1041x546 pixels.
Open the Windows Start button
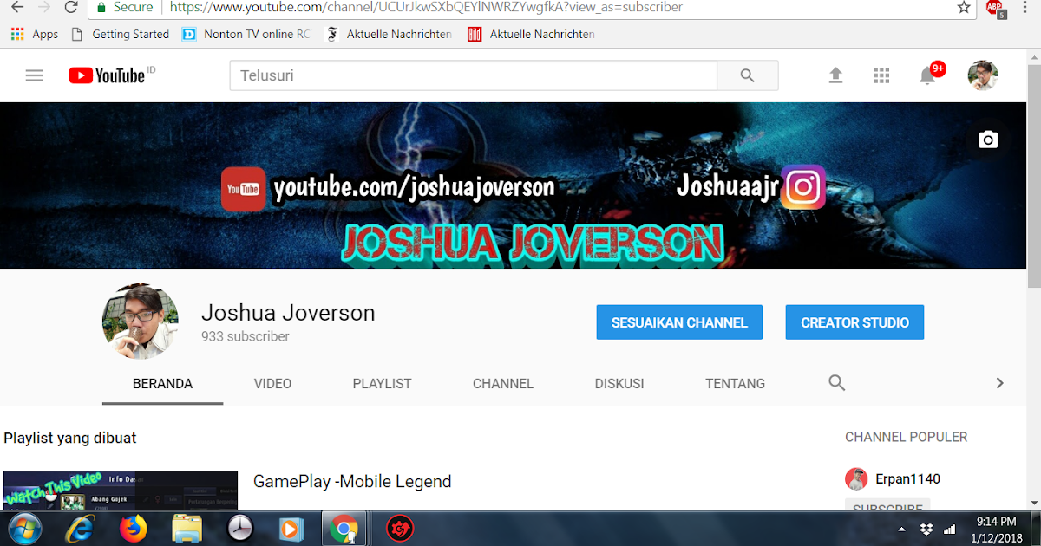click(23, 528)
